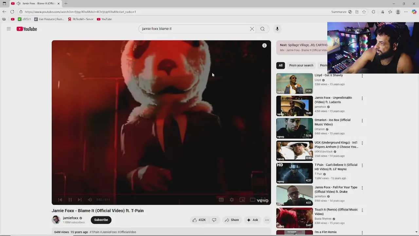Mute the player volume
The width and height of the screenshot is (419, 236).
pyautogui.click(x=90, y=200)
